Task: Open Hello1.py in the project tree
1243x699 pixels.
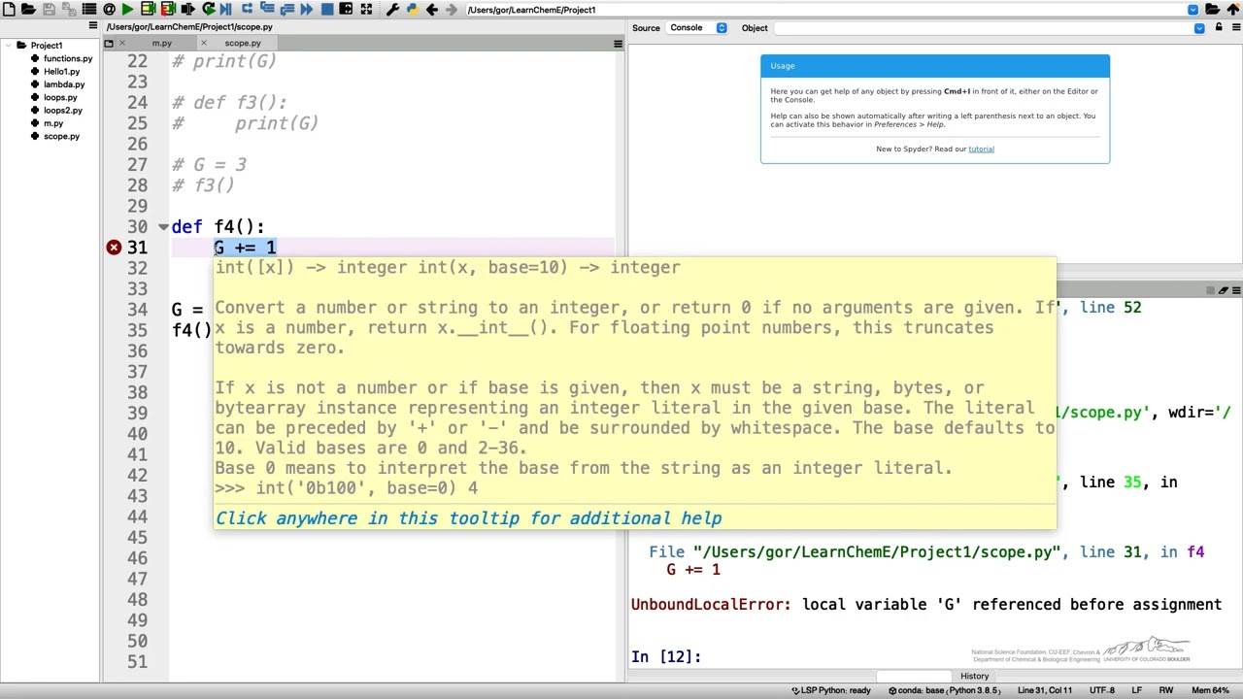Action: click(x=61, y=72)
